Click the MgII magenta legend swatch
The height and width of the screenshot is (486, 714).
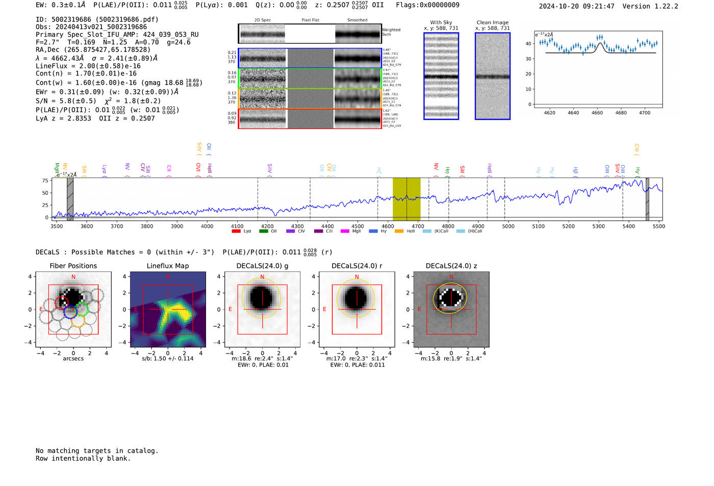tap(345, 231)
